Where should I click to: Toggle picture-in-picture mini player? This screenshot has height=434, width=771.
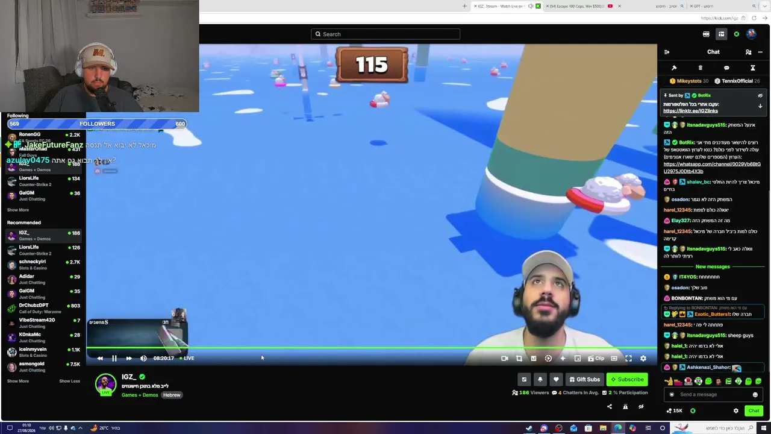pyautogui.click(x=577, y=358)
